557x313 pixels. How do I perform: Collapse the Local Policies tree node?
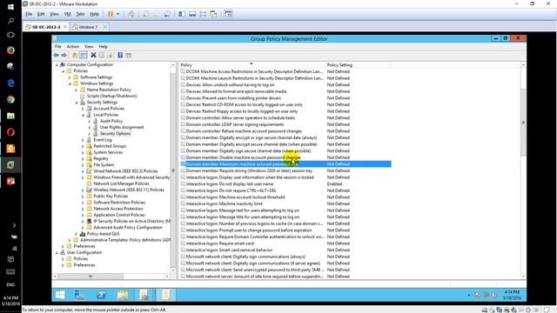point(84,115)
